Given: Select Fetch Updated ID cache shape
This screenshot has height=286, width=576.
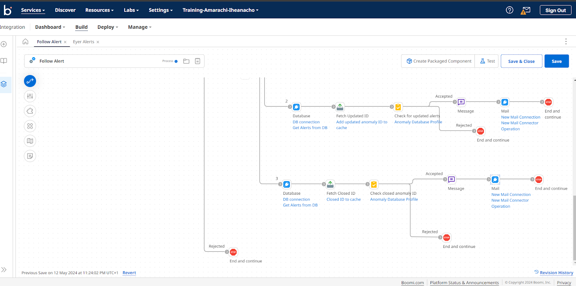Looking at the screenshot, I should pos(340,107).
